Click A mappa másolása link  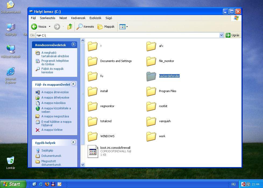(x=53, y=103)
